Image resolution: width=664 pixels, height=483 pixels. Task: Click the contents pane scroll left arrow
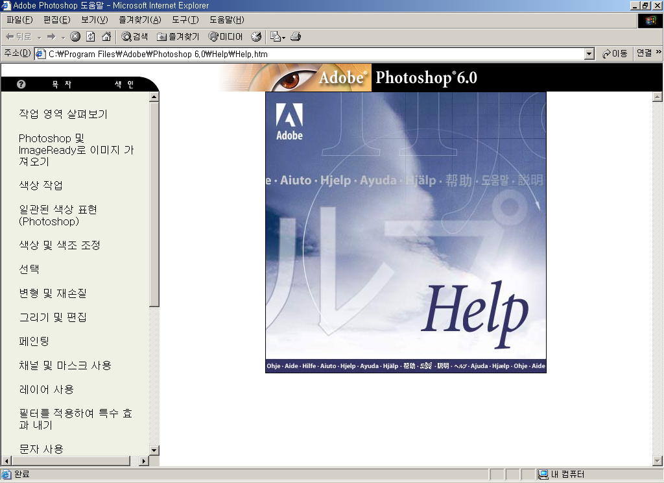coord(6,460)
